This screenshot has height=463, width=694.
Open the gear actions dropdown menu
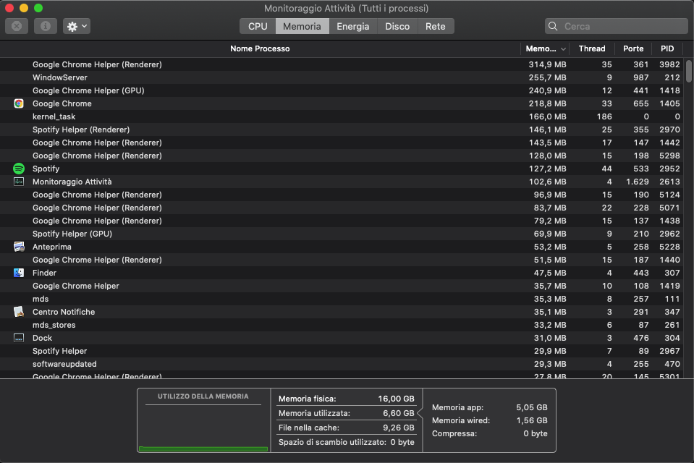click(77, 26)
